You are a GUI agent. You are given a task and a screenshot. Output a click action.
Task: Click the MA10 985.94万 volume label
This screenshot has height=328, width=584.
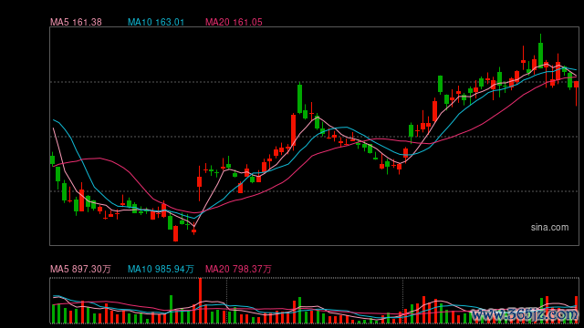pyautogui.click(x=161, y=269)
